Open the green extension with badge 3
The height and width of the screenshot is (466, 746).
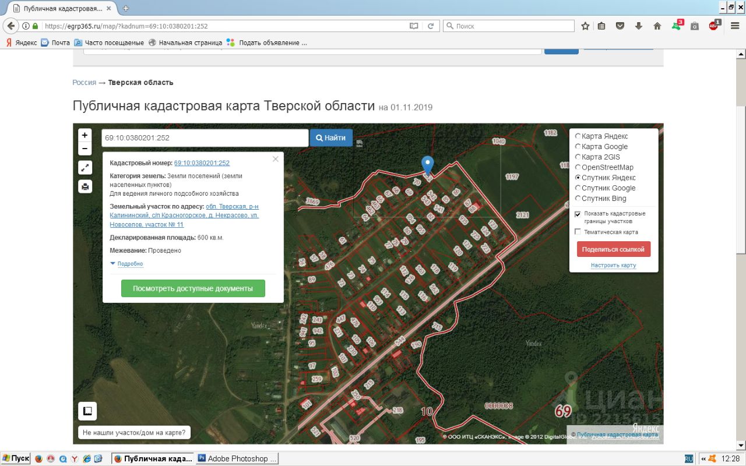tap(677, 26)
